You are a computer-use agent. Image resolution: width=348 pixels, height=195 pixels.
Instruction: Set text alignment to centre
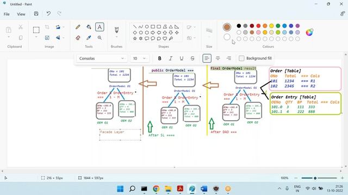pyautogui.click(x=217, y=58)
